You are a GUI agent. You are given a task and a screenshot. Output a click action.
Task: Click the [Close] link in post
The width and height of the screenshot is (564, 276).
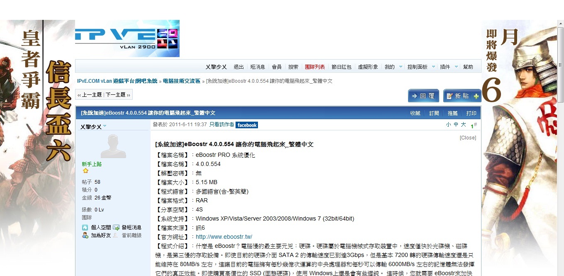(x=468, y=138)
